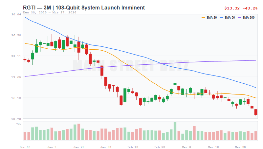The height and width of the screenshot is (149, 263).
Task: Click the y-axis label 12.72
Action: point(16,119)
